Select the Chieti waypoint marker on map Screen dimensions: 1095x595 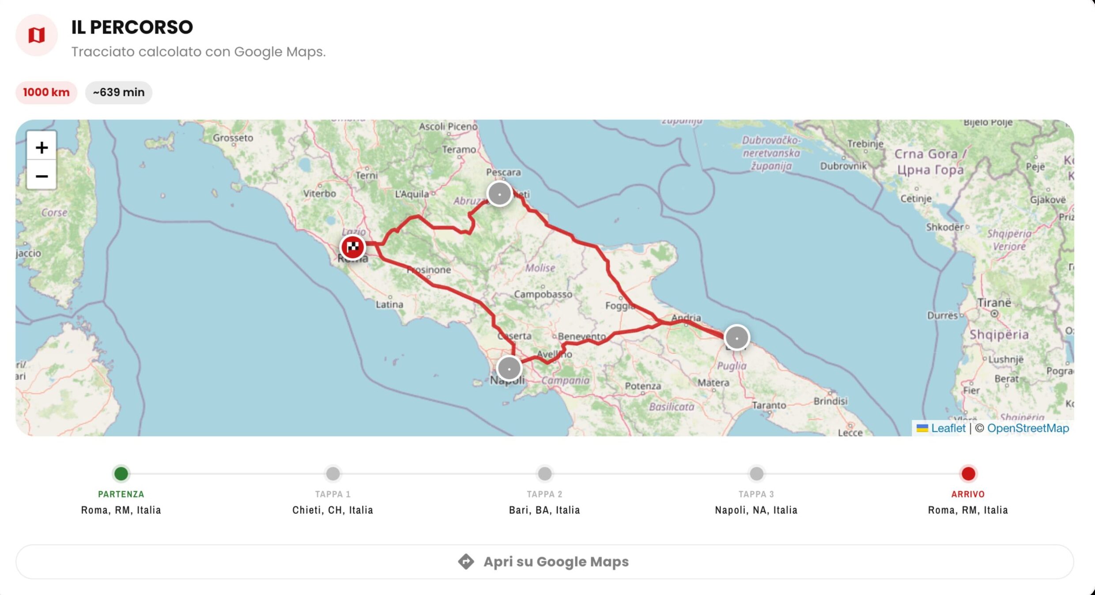point(499,194)
